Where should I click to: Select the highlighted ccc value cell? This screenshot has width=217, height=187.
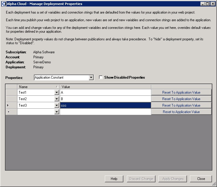(x=106, y=105)
